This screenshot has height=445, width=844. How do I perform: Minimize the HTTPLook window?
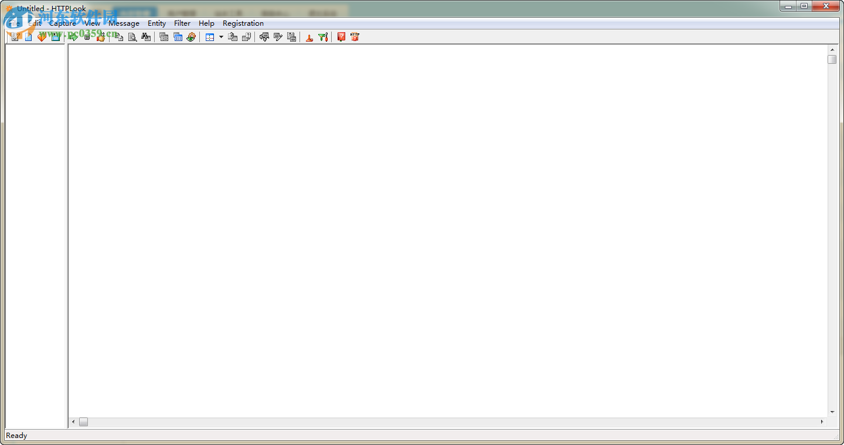click(x=788, y=6)
